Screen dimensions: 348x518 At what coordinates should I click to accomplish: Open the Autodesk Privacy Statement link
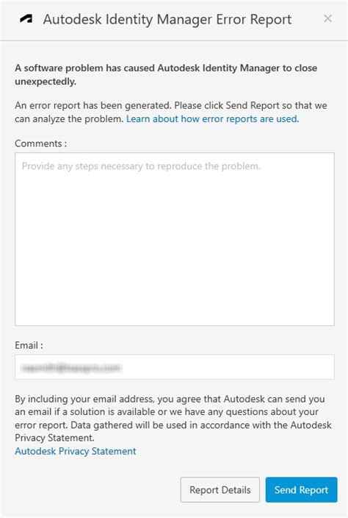(76, 451)
